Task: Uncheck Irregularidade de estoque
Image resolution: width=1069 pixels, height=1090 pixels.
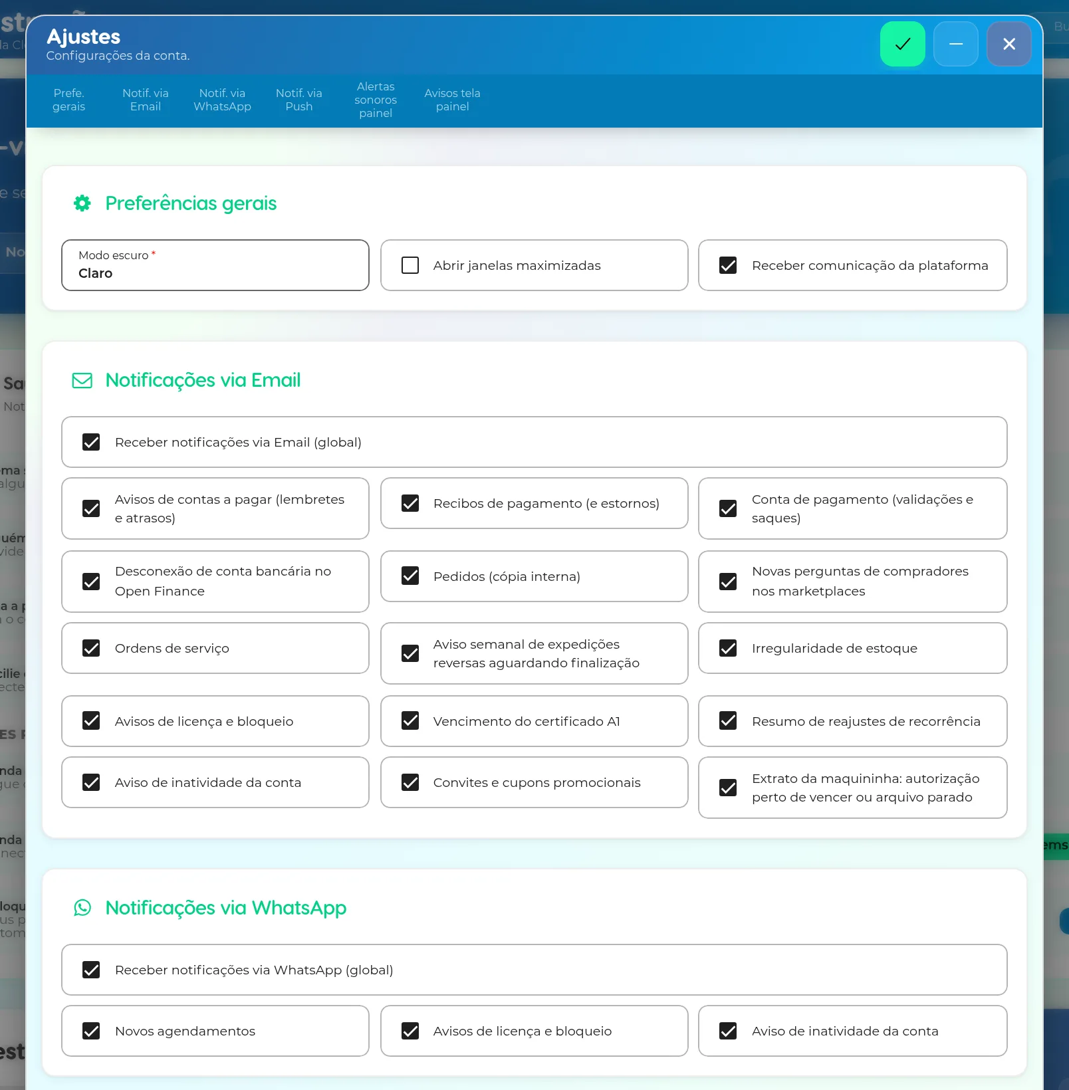Action: coord(728,648)
